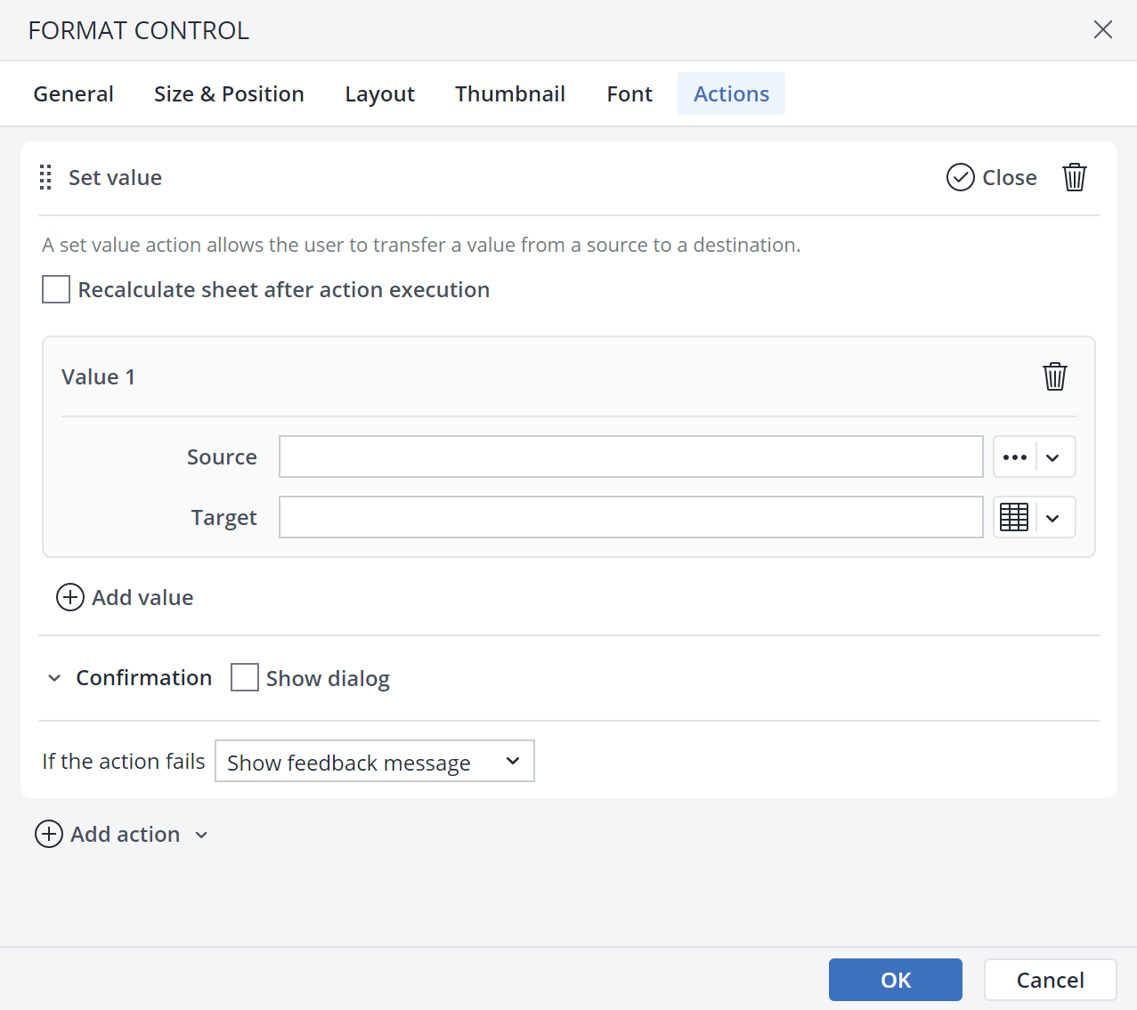The height and width of the screenshot is (1010, 1137).
Task: Open the Show feedback message dropdown
Action: [x=375, y=761]
